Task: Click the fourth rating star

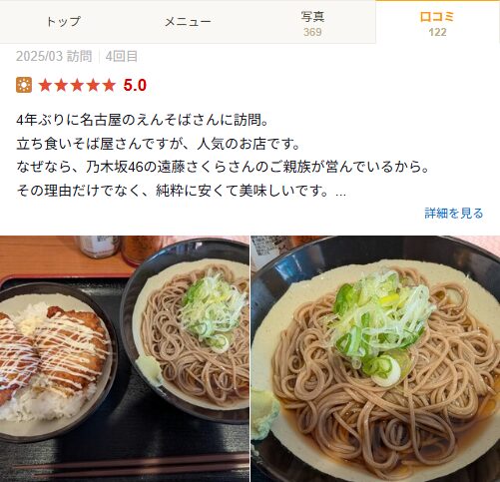Action: click(93, 85)
